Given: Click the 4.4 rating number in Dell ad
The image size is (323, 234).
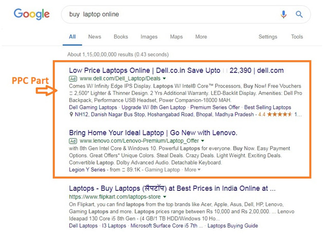Looking at the screenshot, I should tap(262, 114).
